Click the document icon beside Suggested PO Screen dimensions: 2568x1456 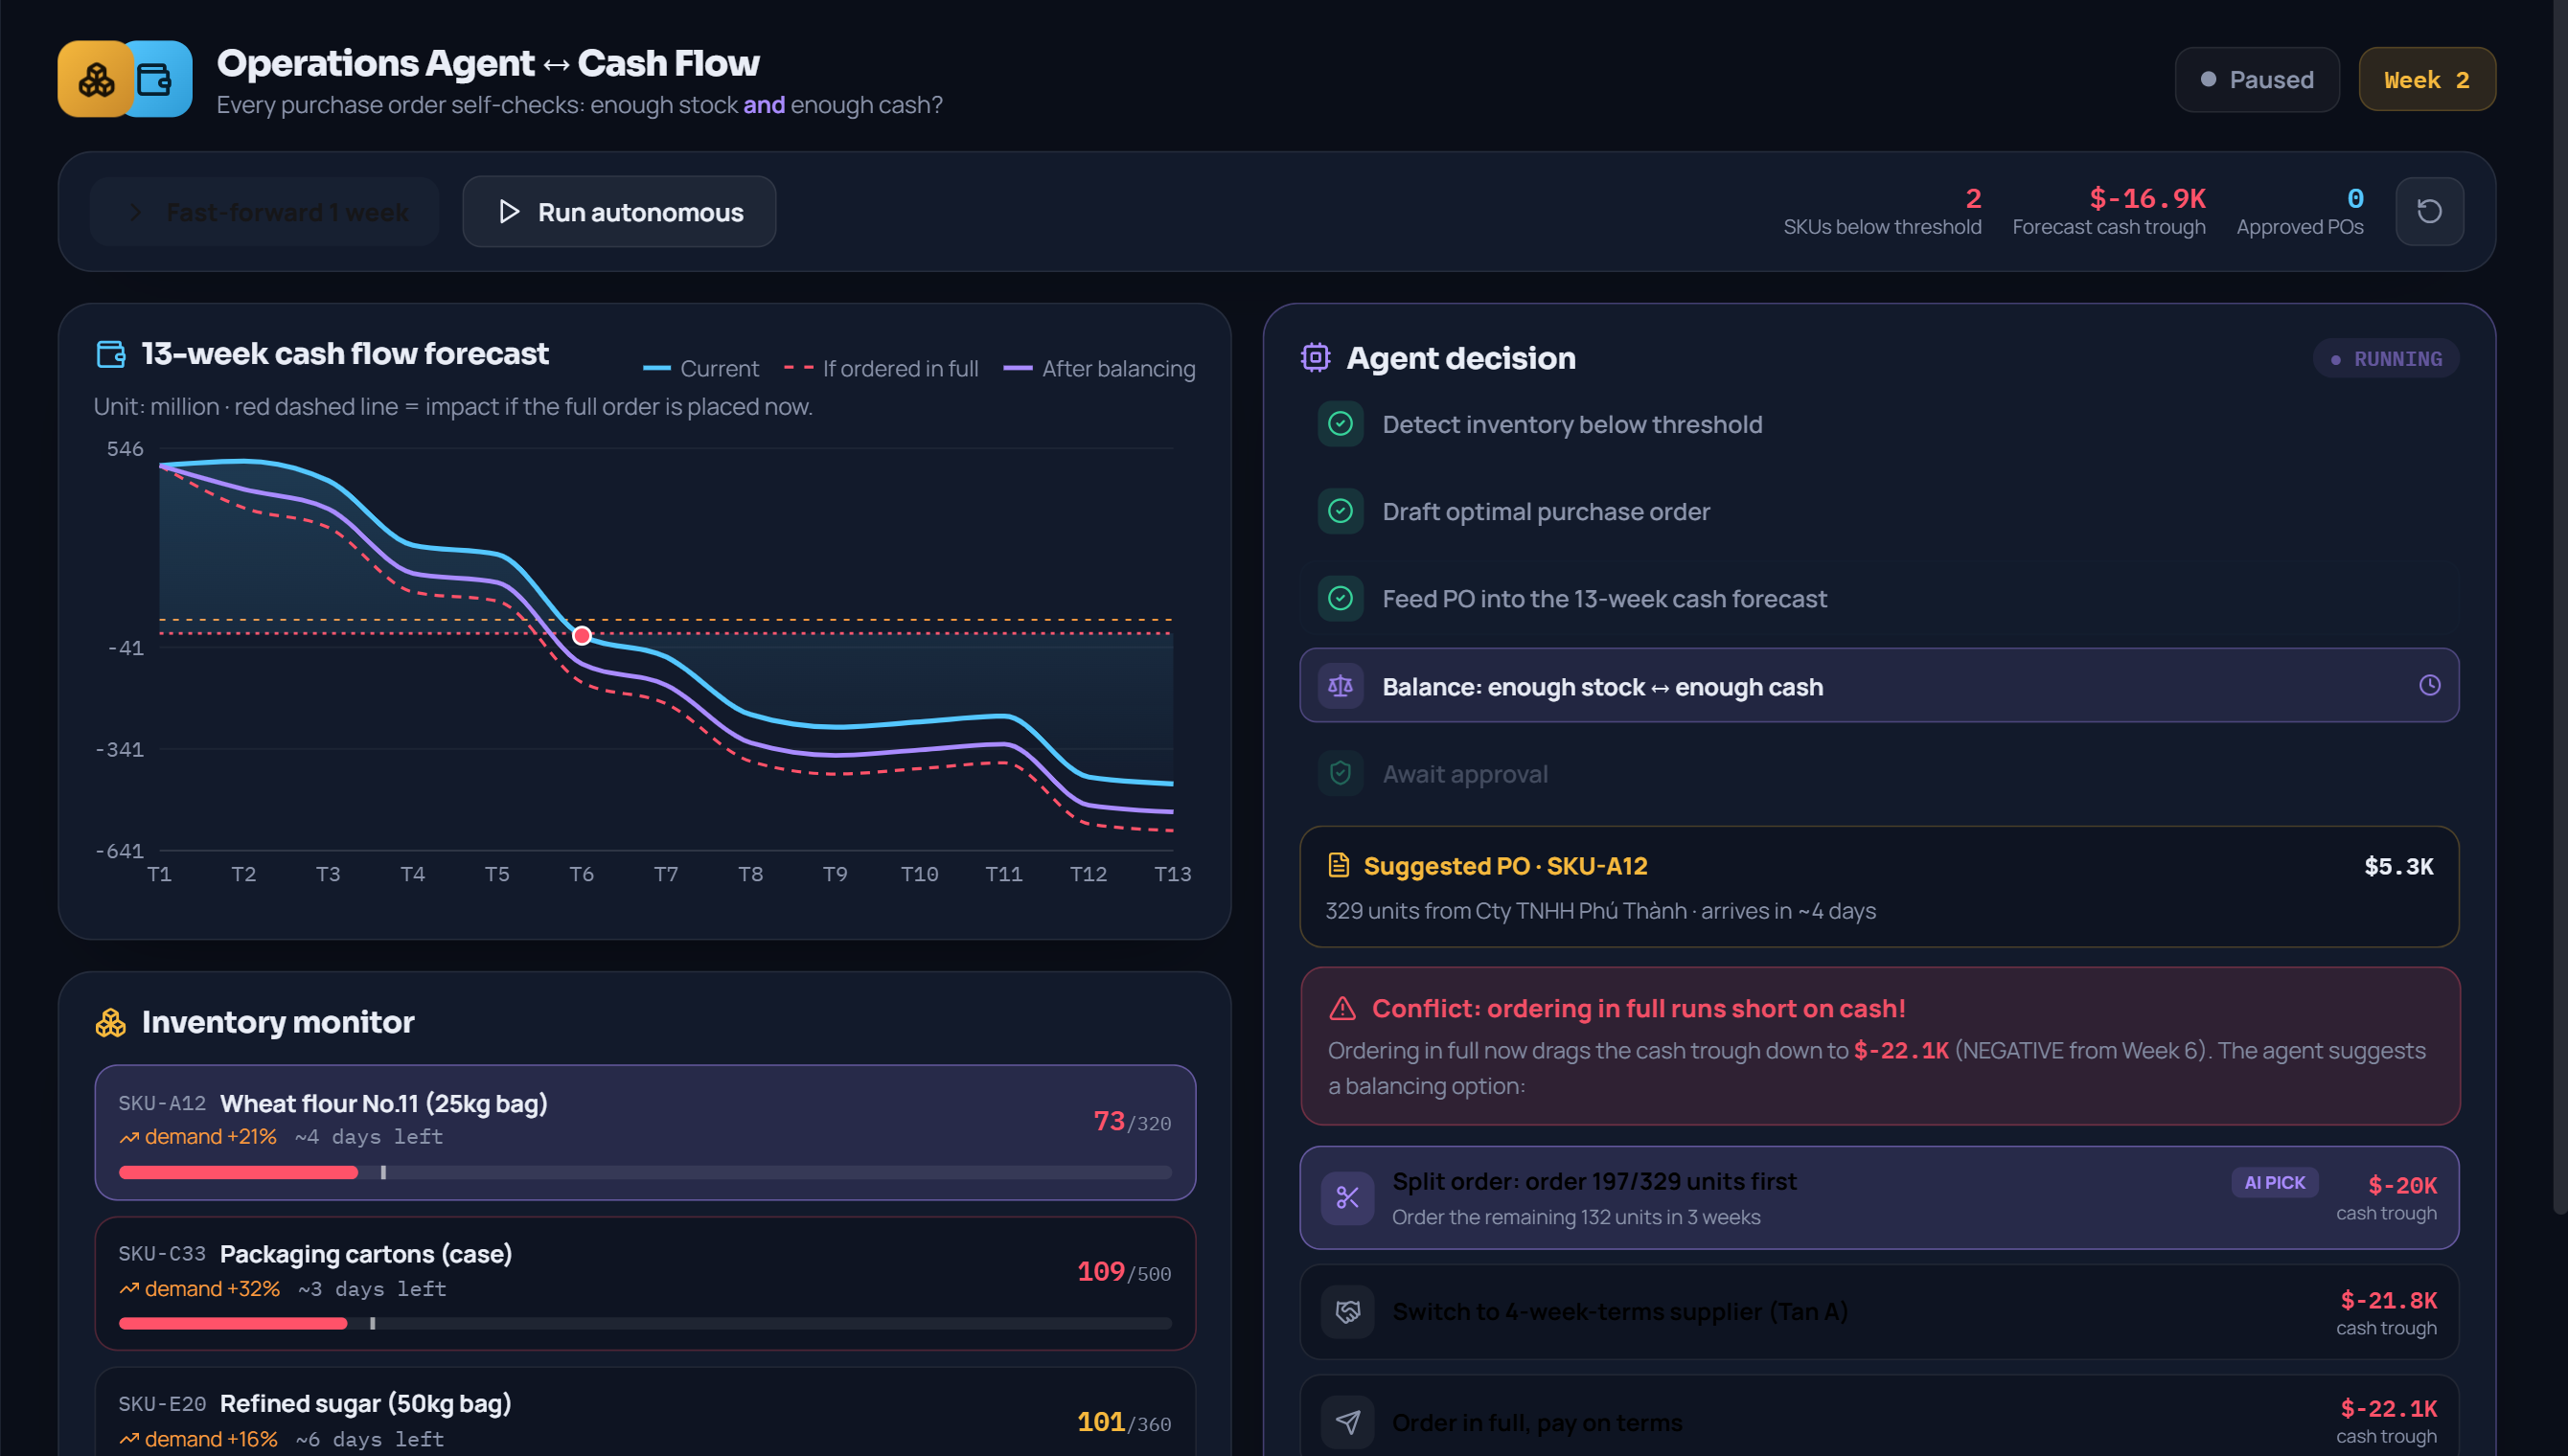click(1338, 865)
